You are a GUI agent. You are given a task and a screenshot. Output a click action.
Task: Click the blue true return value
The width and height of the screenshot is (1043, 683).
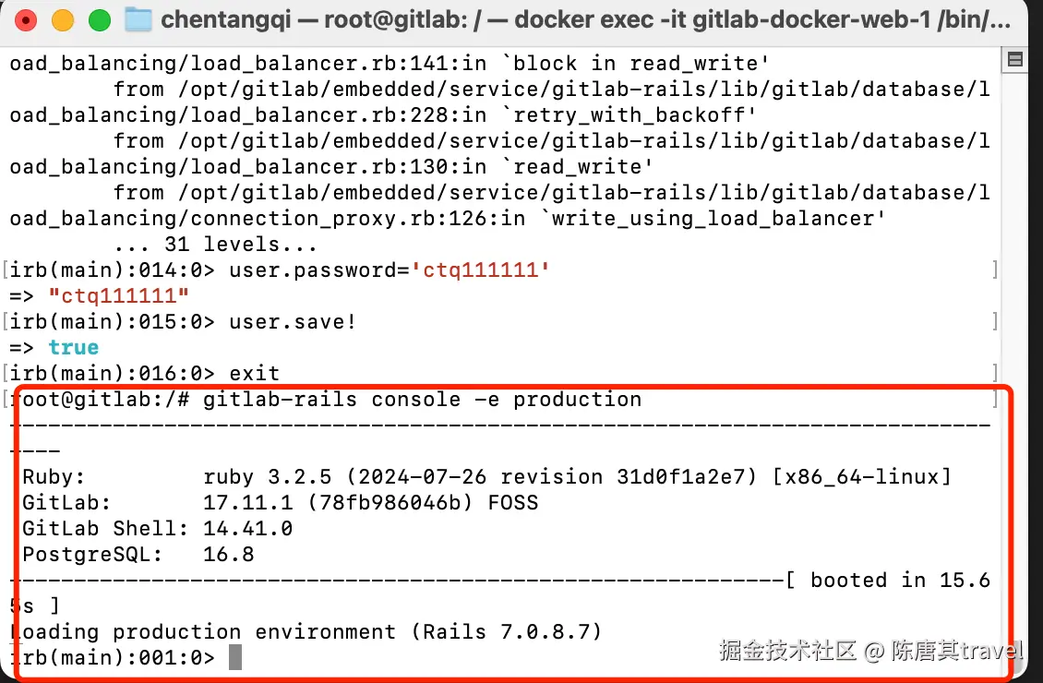(73, 347)
